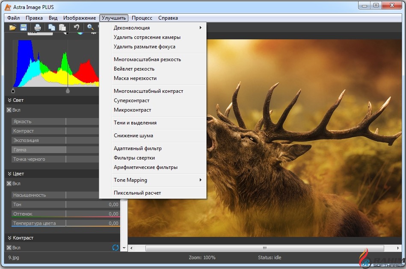Click the horizontal scrollbar below the image

point(264,248)
